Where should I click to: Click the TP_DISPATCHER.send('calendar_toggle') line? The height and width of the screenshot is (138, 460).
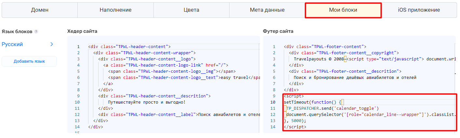[x=333, y=108]
